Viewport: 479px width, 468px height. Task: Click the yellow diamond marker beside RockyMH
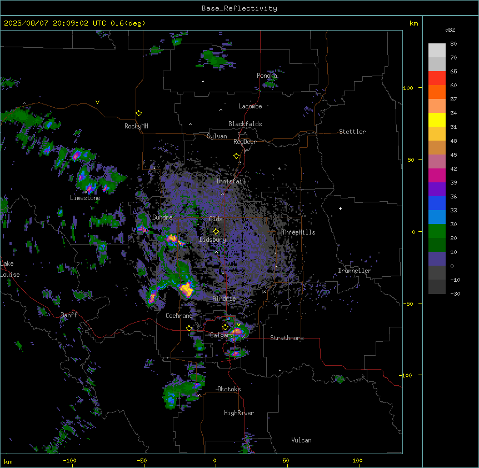pos(138,113)
